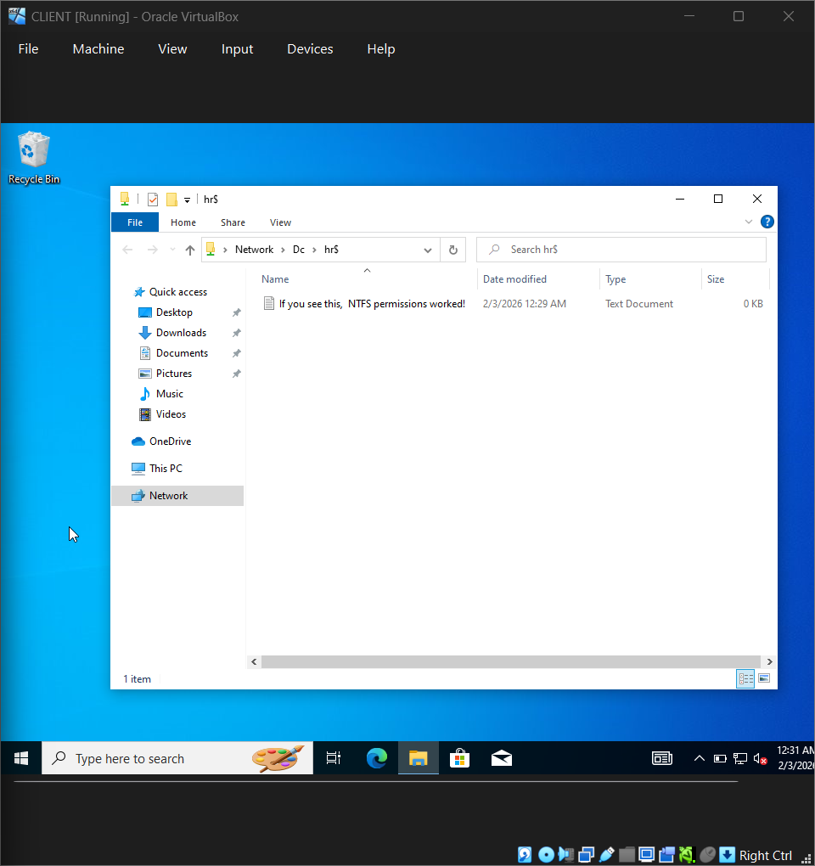Open the Recycle Bin desktop icon
Screen dimensions: 815x866
[x=34, y=157]
